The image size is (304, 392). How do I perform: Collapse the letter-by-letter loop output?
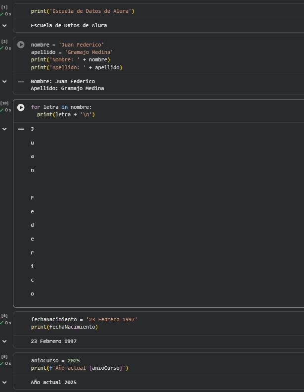pos(4,129)
